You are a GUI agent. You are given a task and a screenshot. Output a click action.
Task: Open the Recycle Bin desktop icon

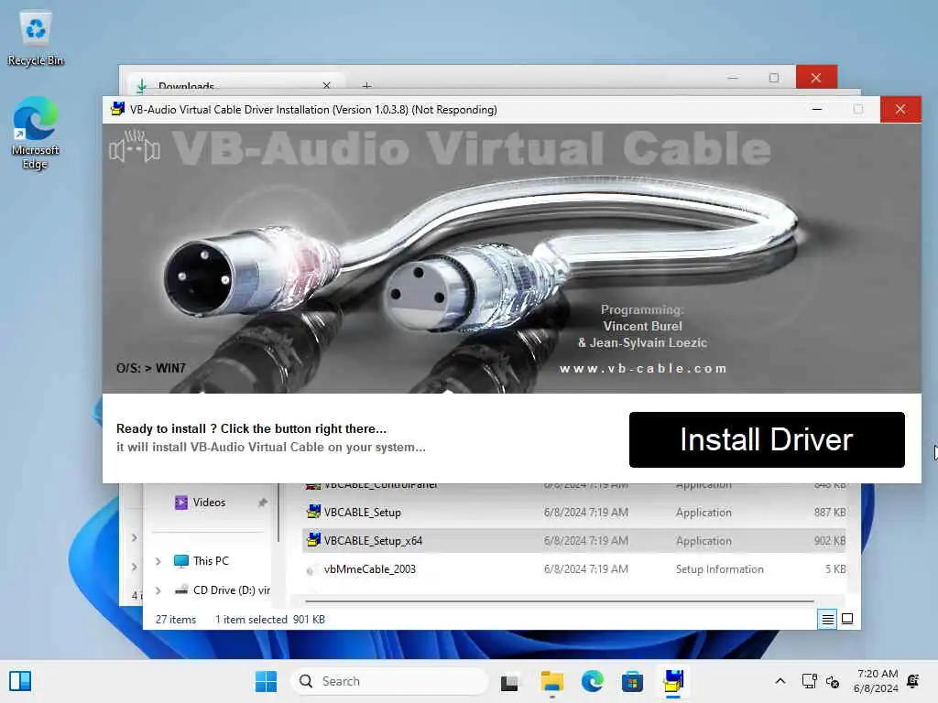click(36, 38)
